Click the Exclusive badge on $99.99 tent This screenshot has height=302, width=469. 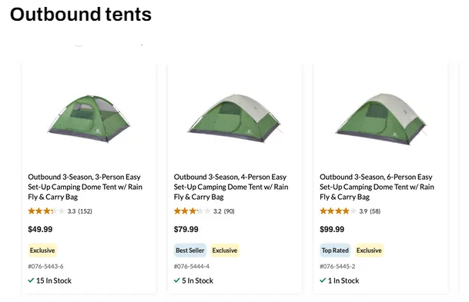click(369, 251)
